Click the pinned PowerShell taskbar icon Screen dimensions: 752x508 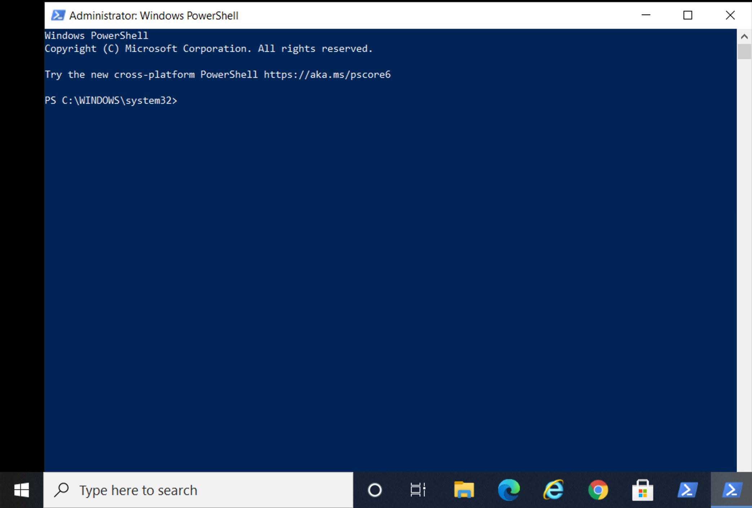coord(687,490)
